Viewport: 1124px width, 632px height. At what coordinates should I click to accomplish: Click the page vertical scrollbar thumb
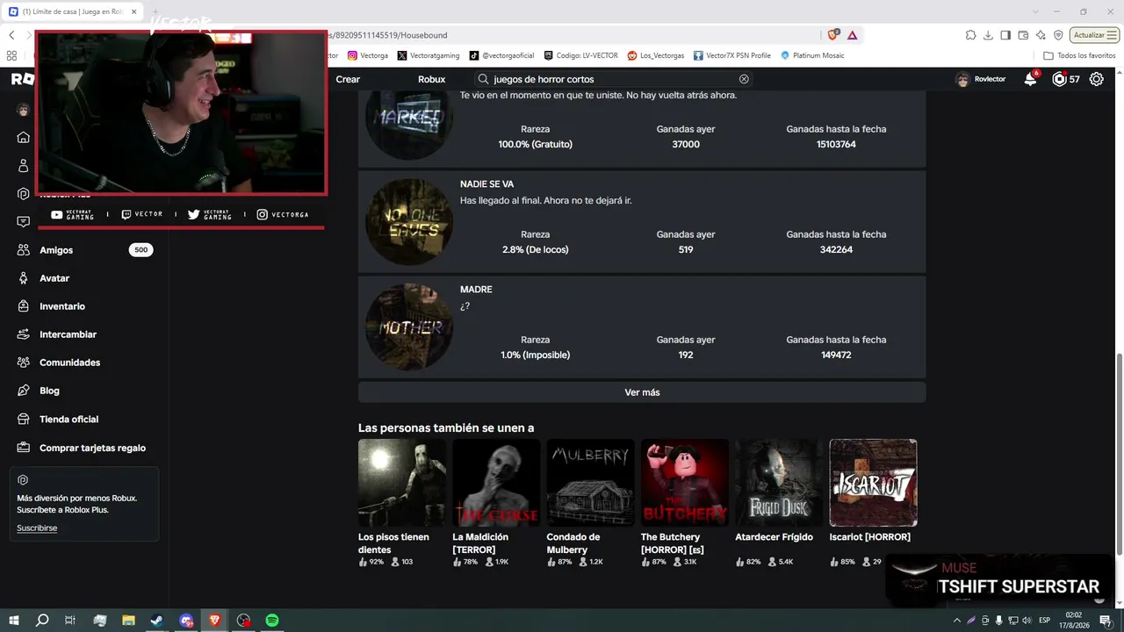(1119, 454)
